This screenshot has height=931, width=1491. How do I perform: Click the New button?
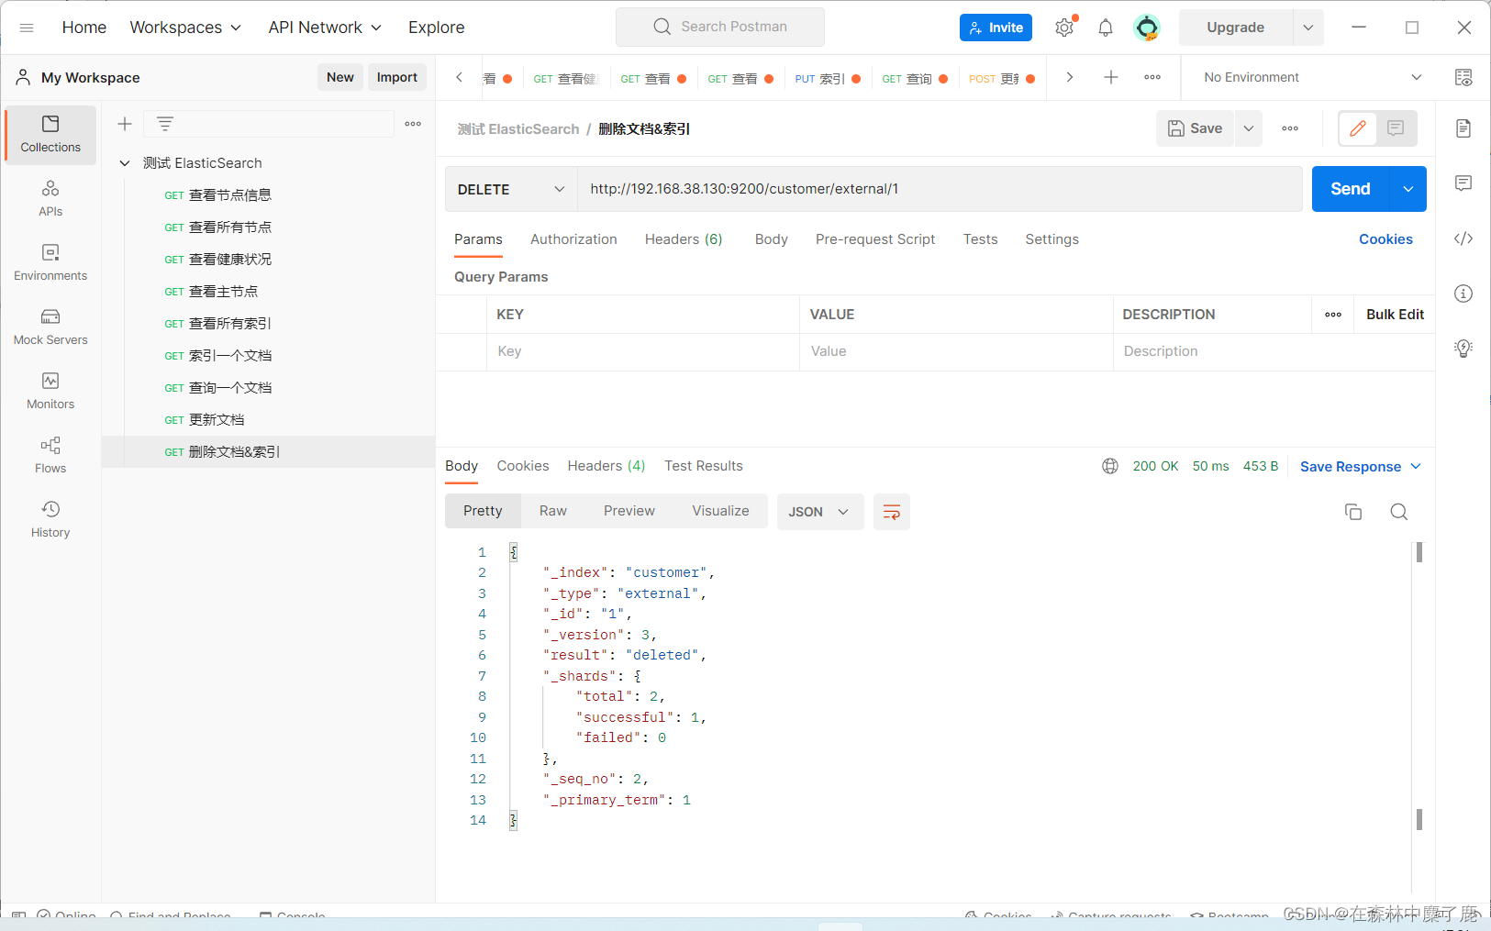click(340, 77)
